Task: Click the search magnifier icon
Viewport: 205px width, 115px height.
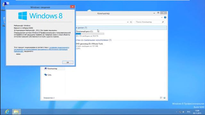Action: [163, 22]
